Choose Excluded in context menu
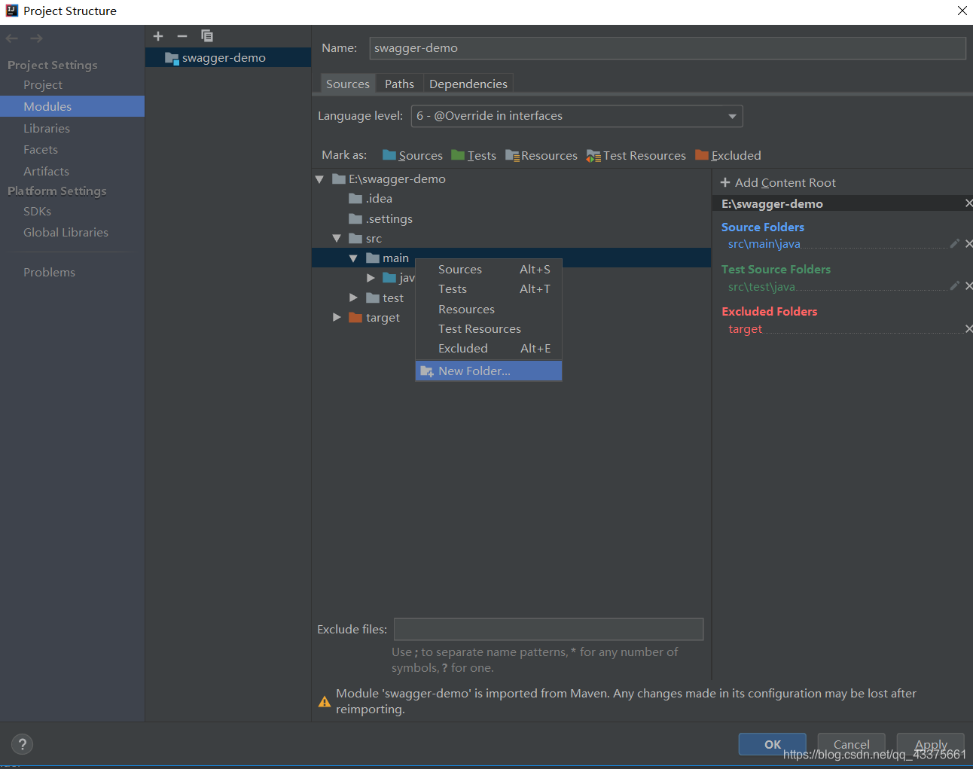973x769 pixels. (489, 349)
